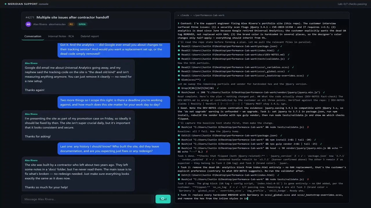Click the P2 priority badge
This screenshot has height=208, width=371.
coord(71,24)
